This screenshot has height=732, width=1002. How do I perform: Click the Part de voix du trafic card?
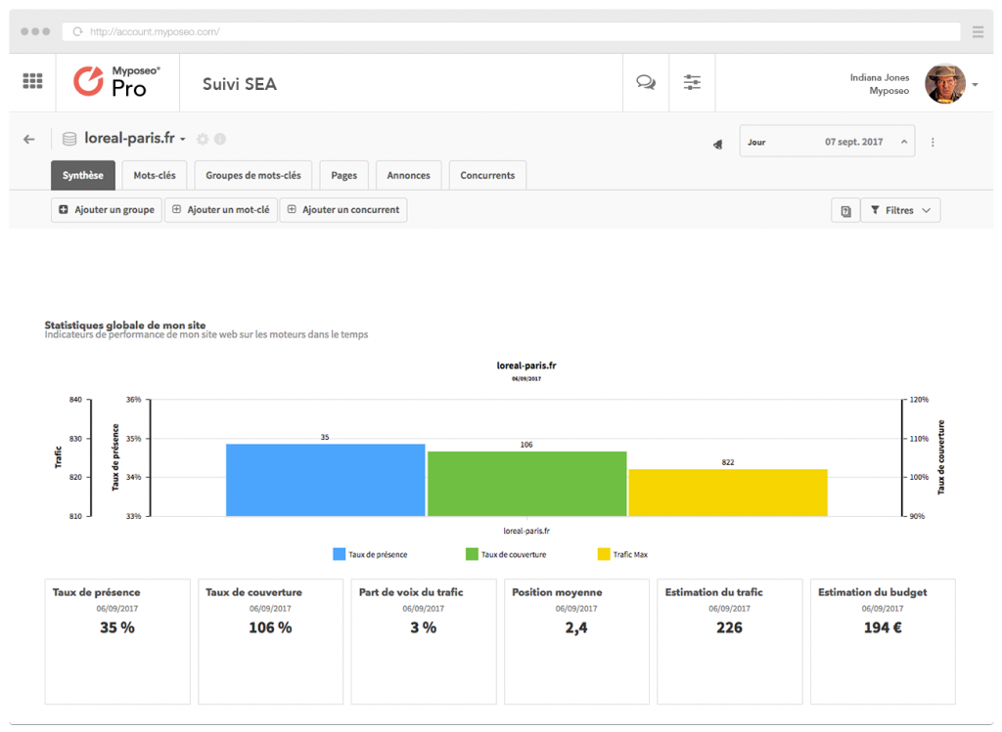(x=424, y=641)
